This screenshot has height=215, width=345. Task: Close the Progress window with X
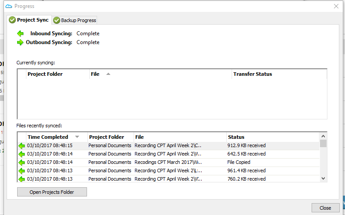point(336,6)
